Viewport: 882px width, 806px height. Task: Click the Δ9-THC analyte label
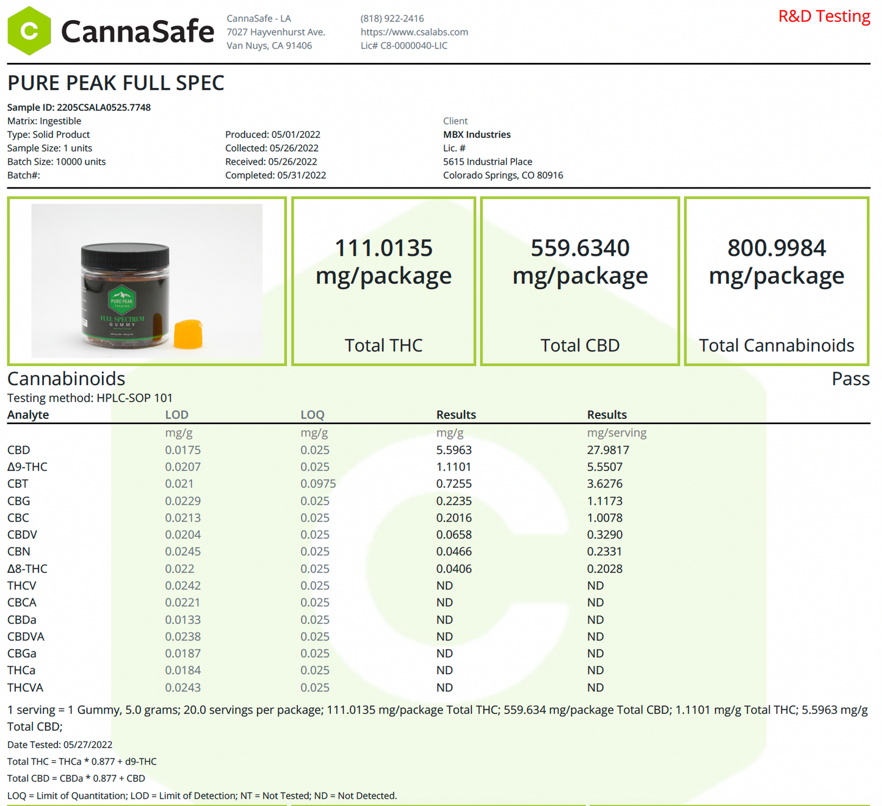tap(27, 467)
